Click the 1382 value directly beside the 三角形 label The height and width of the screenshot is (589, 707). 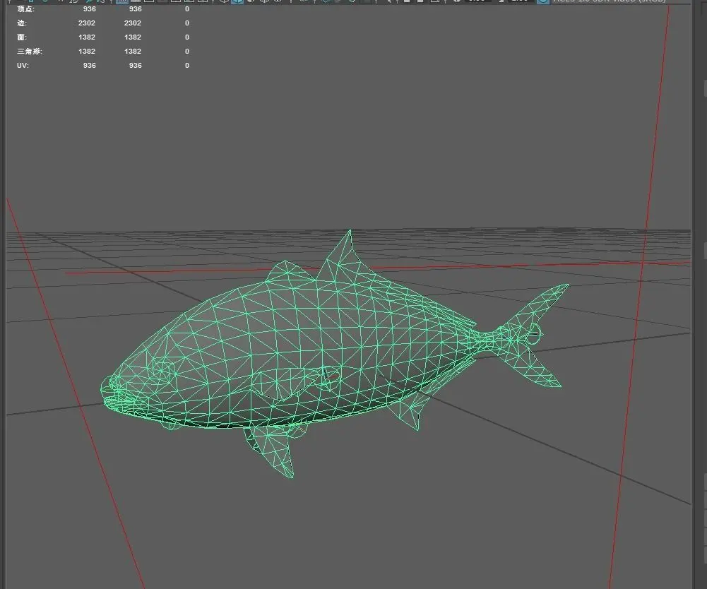87,51
